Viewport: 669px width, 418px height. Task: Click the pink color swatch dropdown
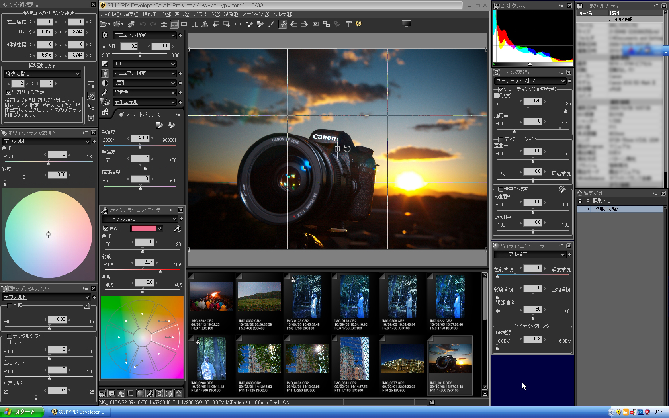(147, 229)
